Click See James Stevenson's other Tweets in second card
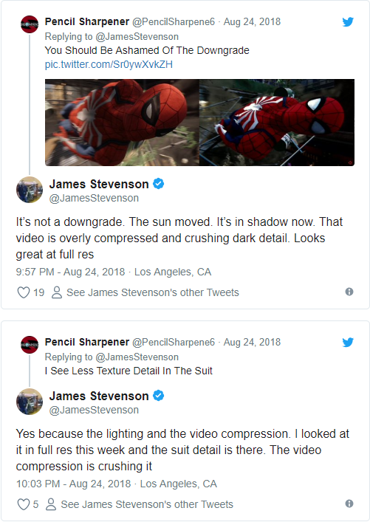The image size is (370, 522). (x=147, y=504)
